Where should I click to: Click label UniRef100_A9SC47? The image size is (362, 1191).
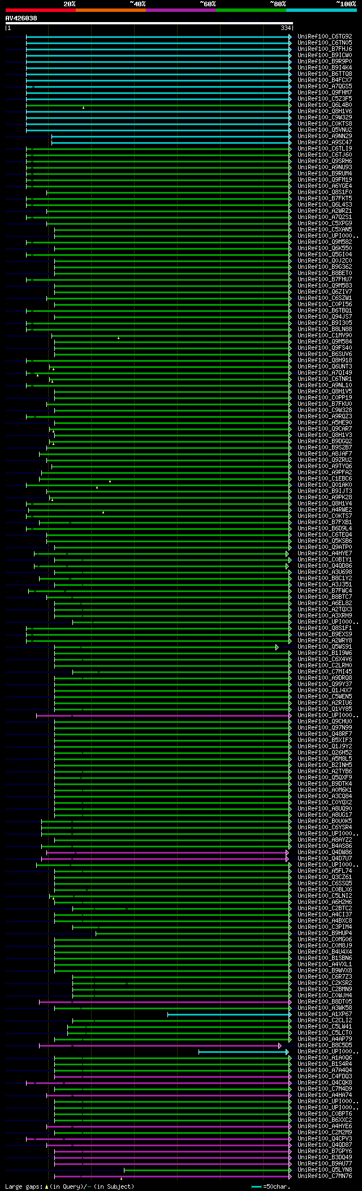click(x=325, y=143)
